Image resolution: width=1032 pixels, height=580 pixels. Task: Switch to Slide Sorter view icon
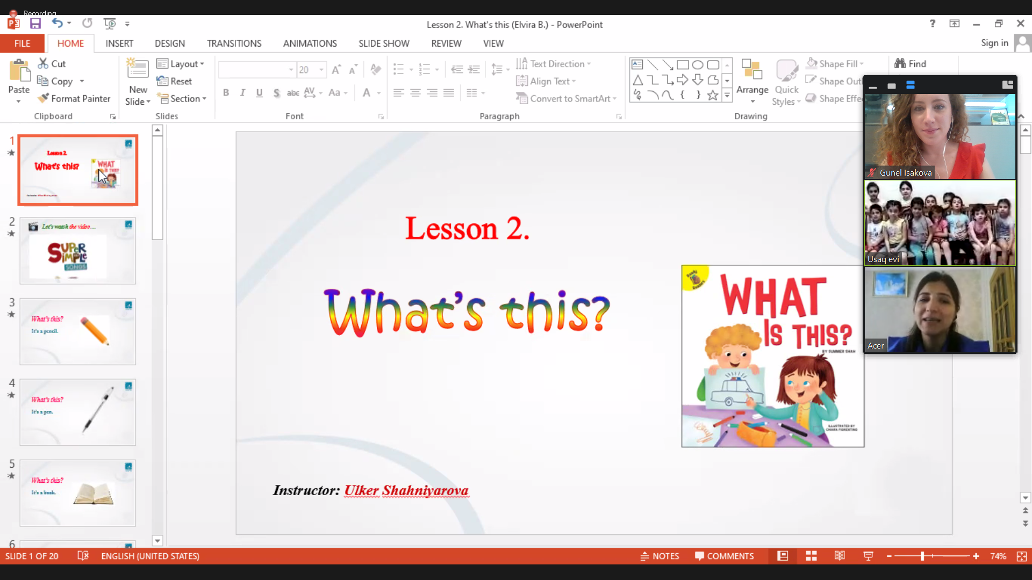812,556
